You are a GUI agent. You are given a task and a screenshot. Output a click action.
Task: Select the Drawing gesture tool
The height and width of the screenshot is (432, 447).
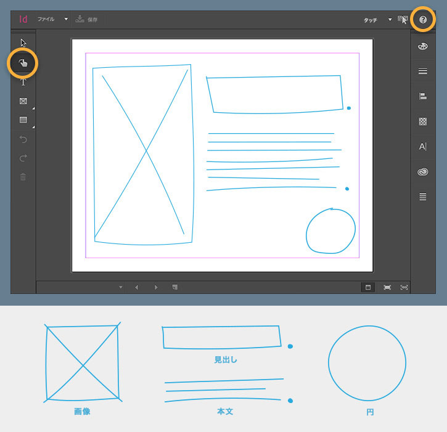[23, 63]
